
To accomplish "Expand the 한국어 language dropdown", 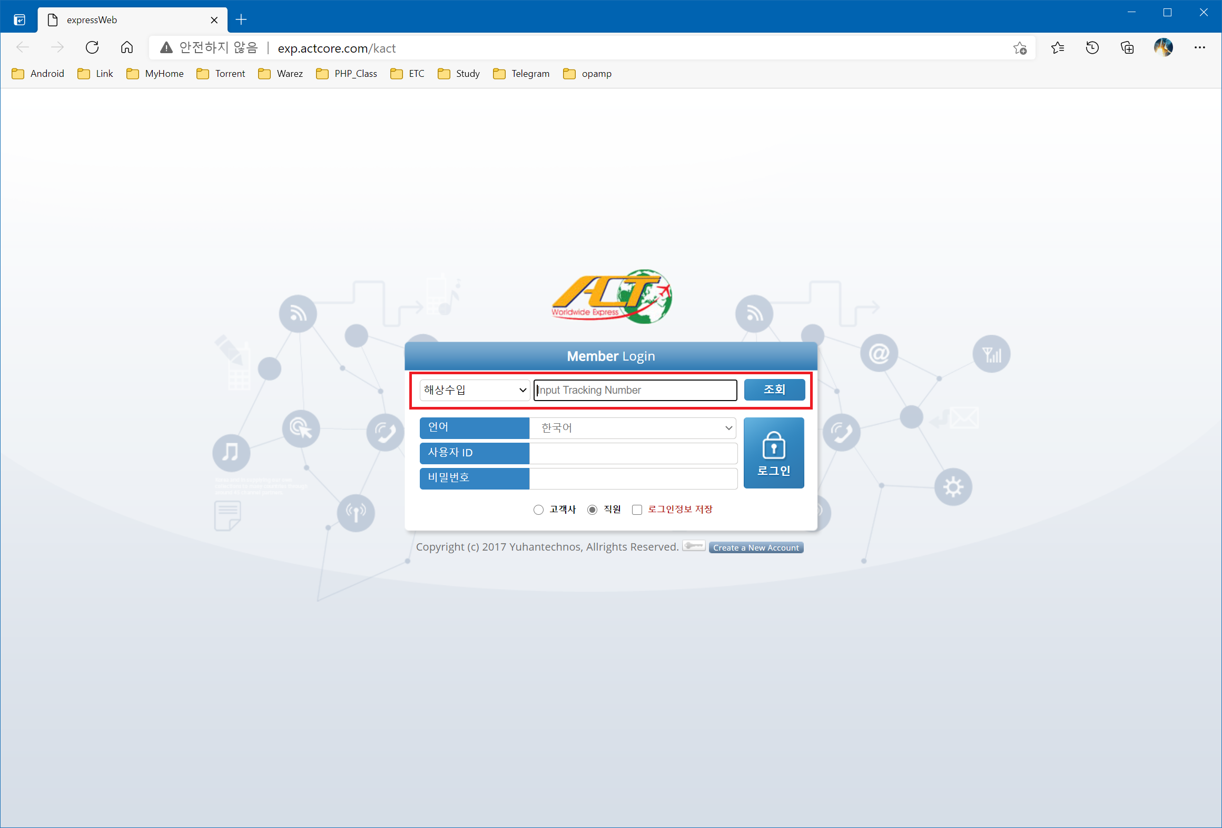I will (633, 428).
